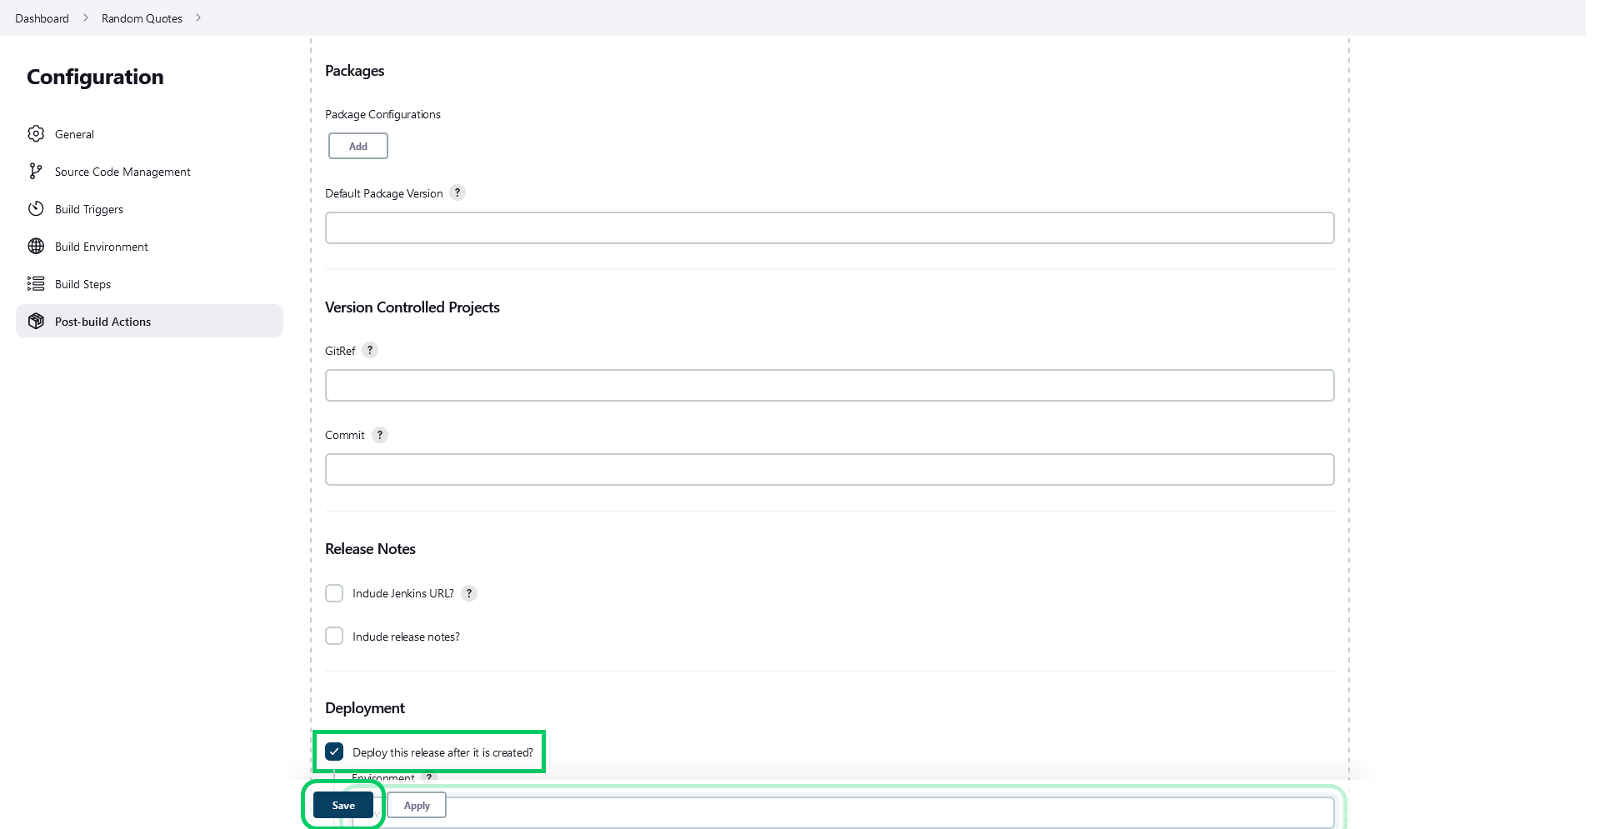The image size is (1600, 829).
Task: Click the Deployment heading
Action: (x=365, y=708)
